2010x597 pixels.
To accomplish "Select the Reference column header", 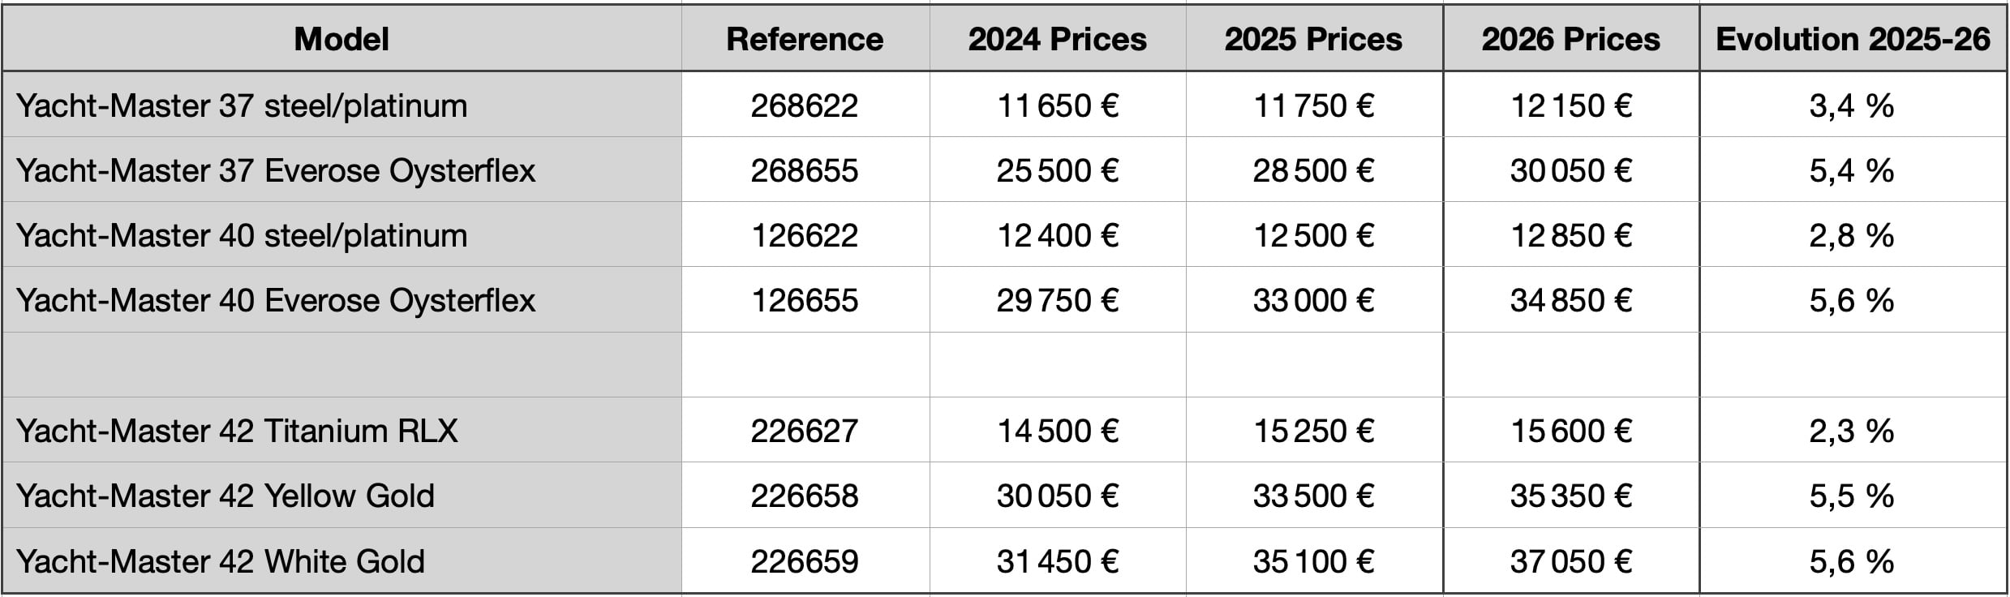I will (x=805, y=39).
